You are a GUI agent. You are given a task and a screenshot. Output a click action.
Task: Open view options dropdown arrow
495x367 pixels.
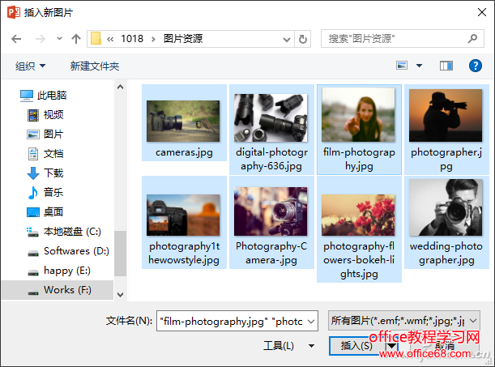point(419,66)
